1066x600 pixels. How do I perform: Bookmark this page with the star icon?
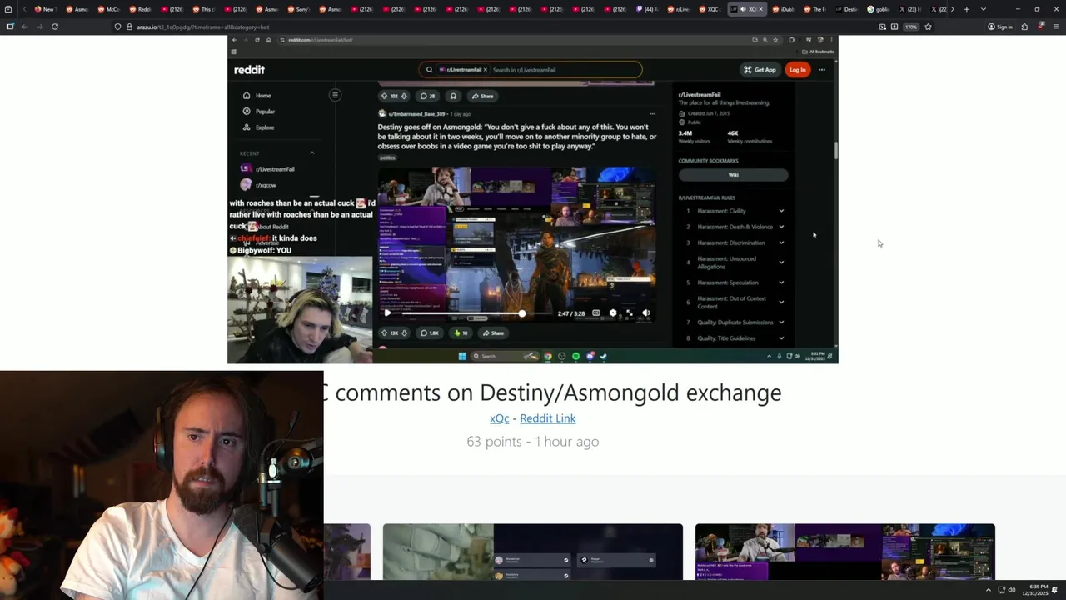(x=928, y=27)
